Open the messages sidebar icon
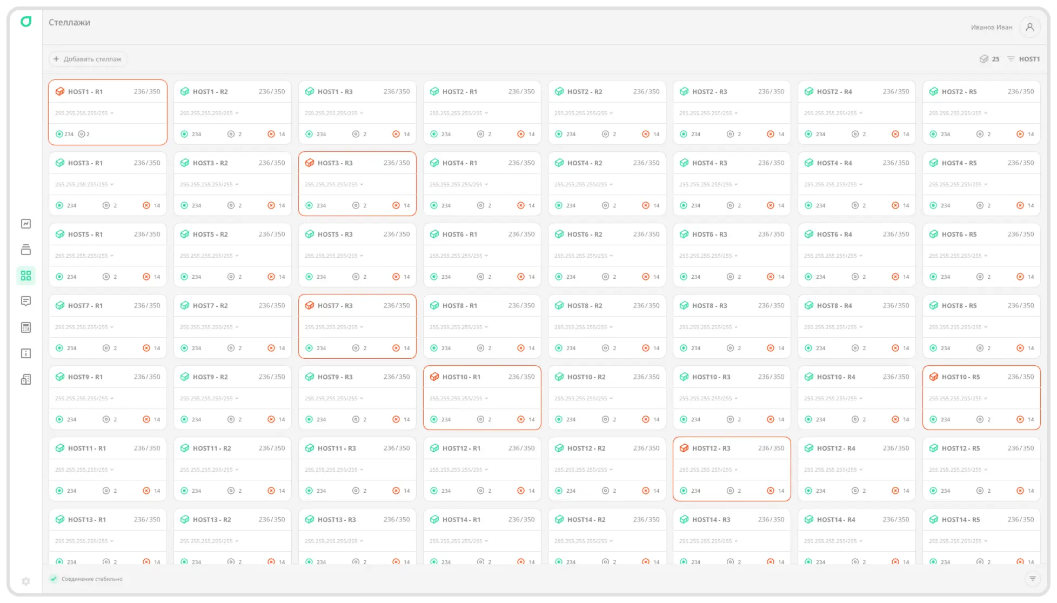 pyautogui.click(x=26, y=301)
